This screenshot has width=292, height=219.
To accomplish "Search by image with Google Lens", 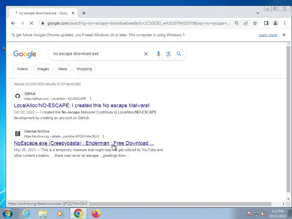I will tap(169, 54).
